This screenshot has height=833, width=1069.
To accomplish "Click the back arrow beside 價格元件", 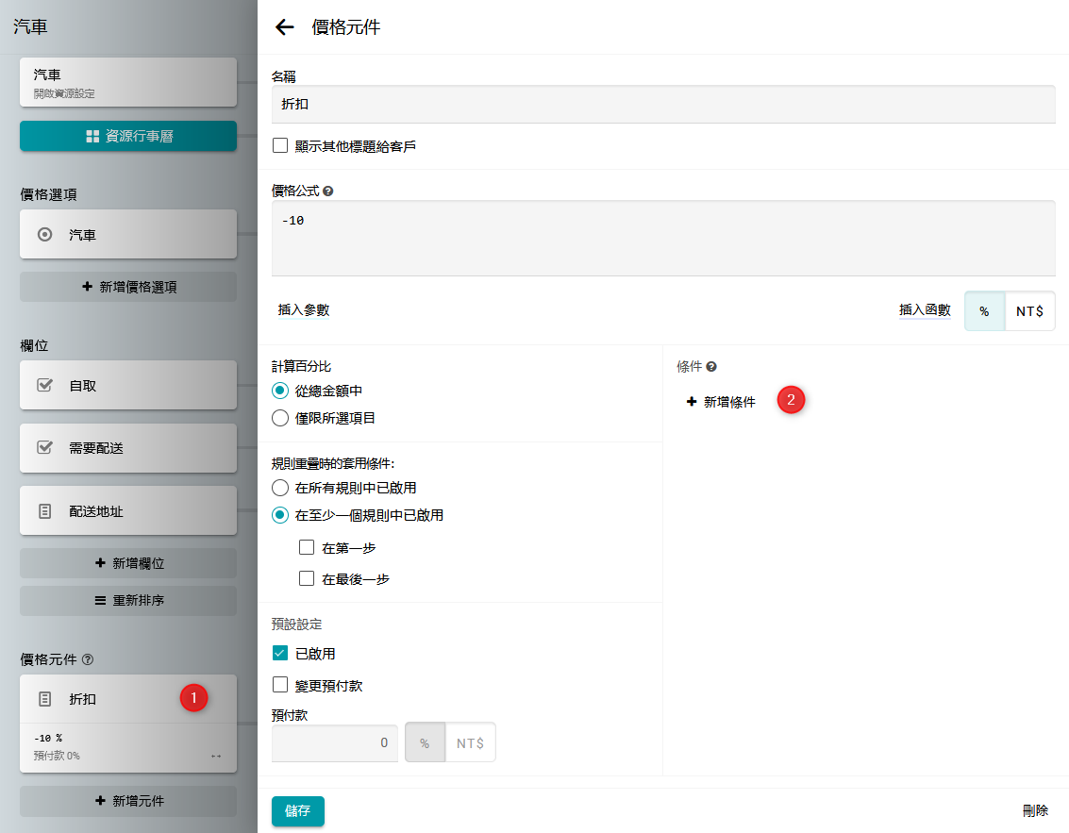I will (284, 27).
